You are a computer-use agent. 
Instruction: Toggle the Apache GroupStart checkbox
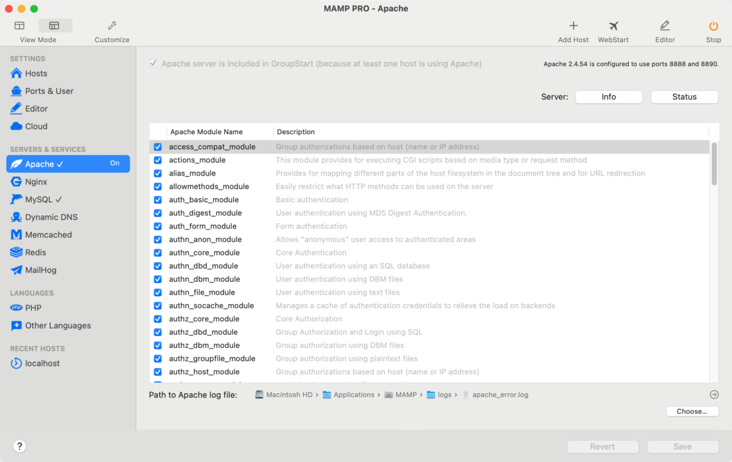point(153,63)
